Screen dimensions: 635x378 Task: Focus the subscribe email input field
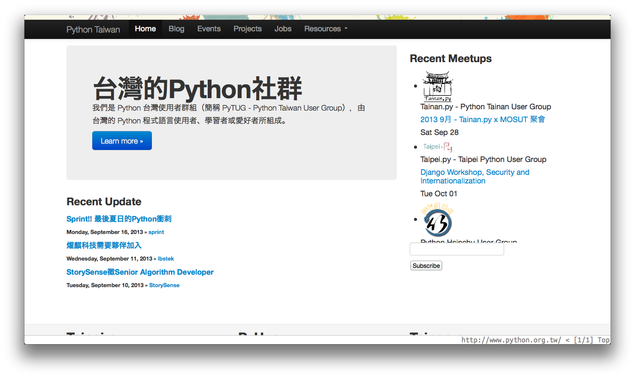click(457, 249)
